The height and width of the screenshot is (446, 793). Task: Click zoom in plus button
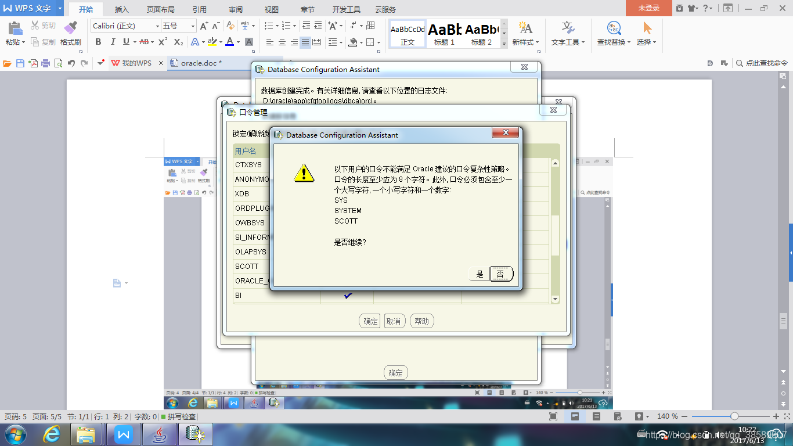click(776, 416)
